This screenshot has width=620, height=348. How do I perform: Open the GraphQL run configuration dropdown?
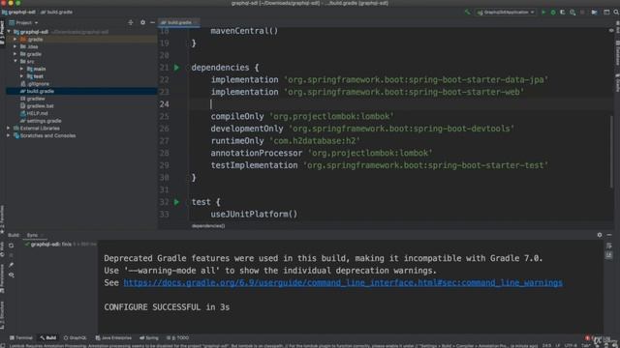[506, 13]
